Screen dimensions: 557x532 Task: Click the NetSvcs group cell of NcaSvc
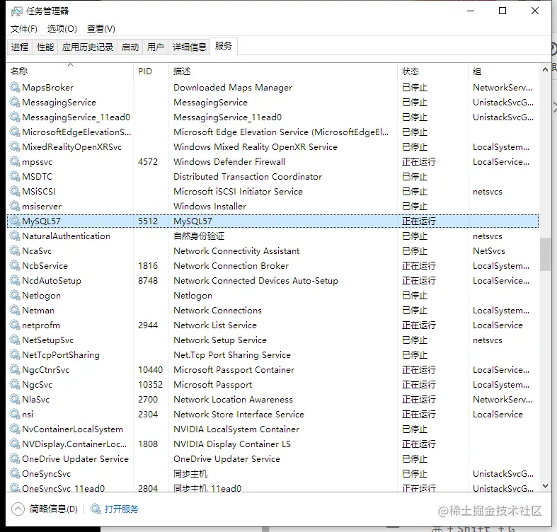489,251
